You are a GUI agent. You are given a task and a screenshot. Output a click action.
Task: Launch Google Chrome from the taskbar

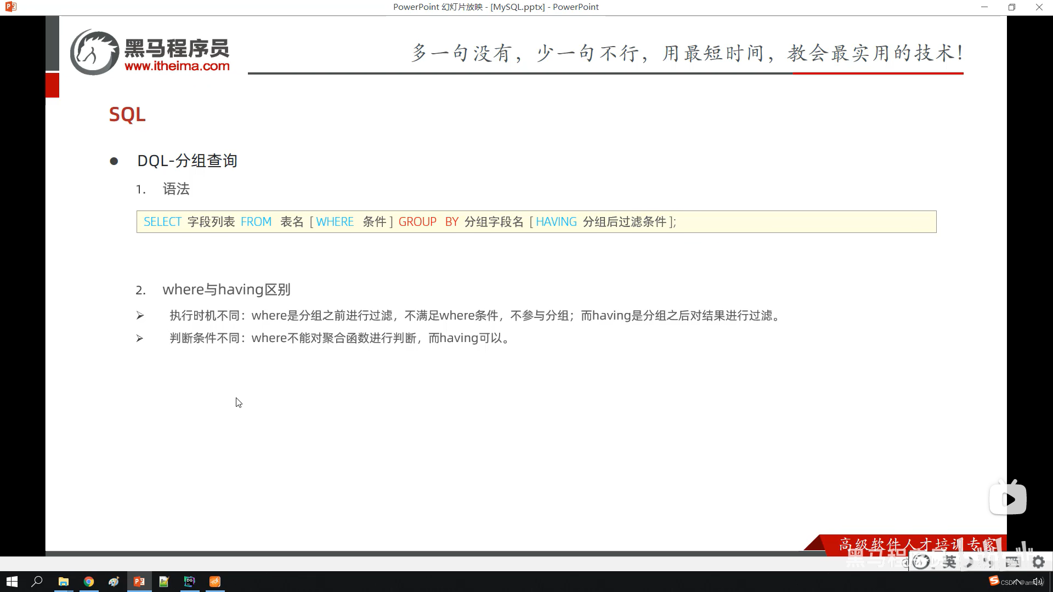pyautogui.click(x=89, y=581)
